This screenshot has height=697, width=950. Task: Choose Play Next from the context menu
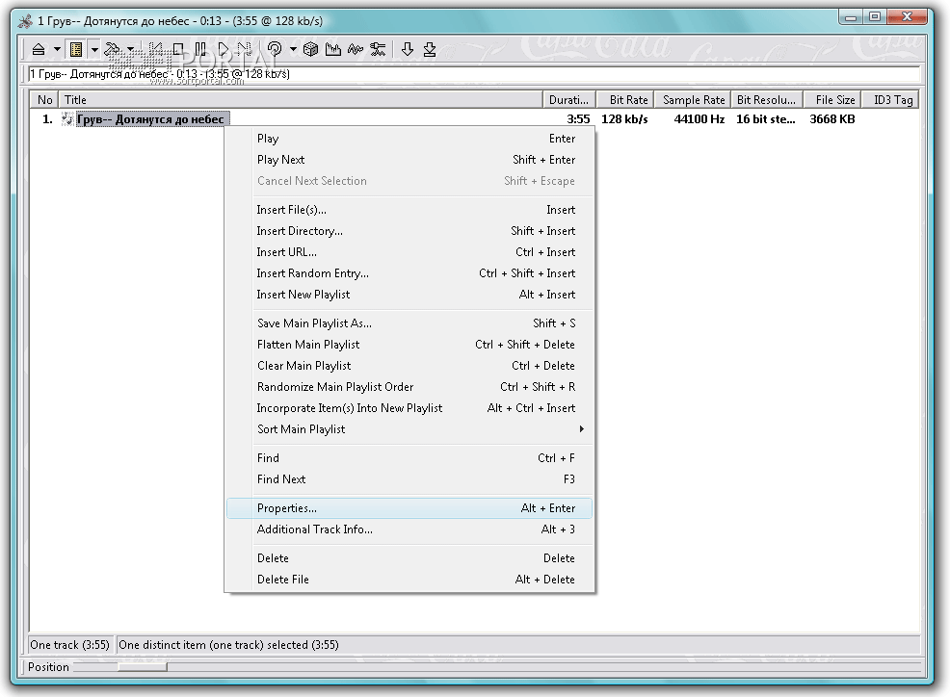(x=409, y=160)
